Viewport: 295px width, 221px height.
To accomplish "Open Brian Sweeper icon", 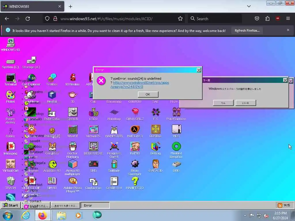I will pyautogui.click(x=135, y=164).
